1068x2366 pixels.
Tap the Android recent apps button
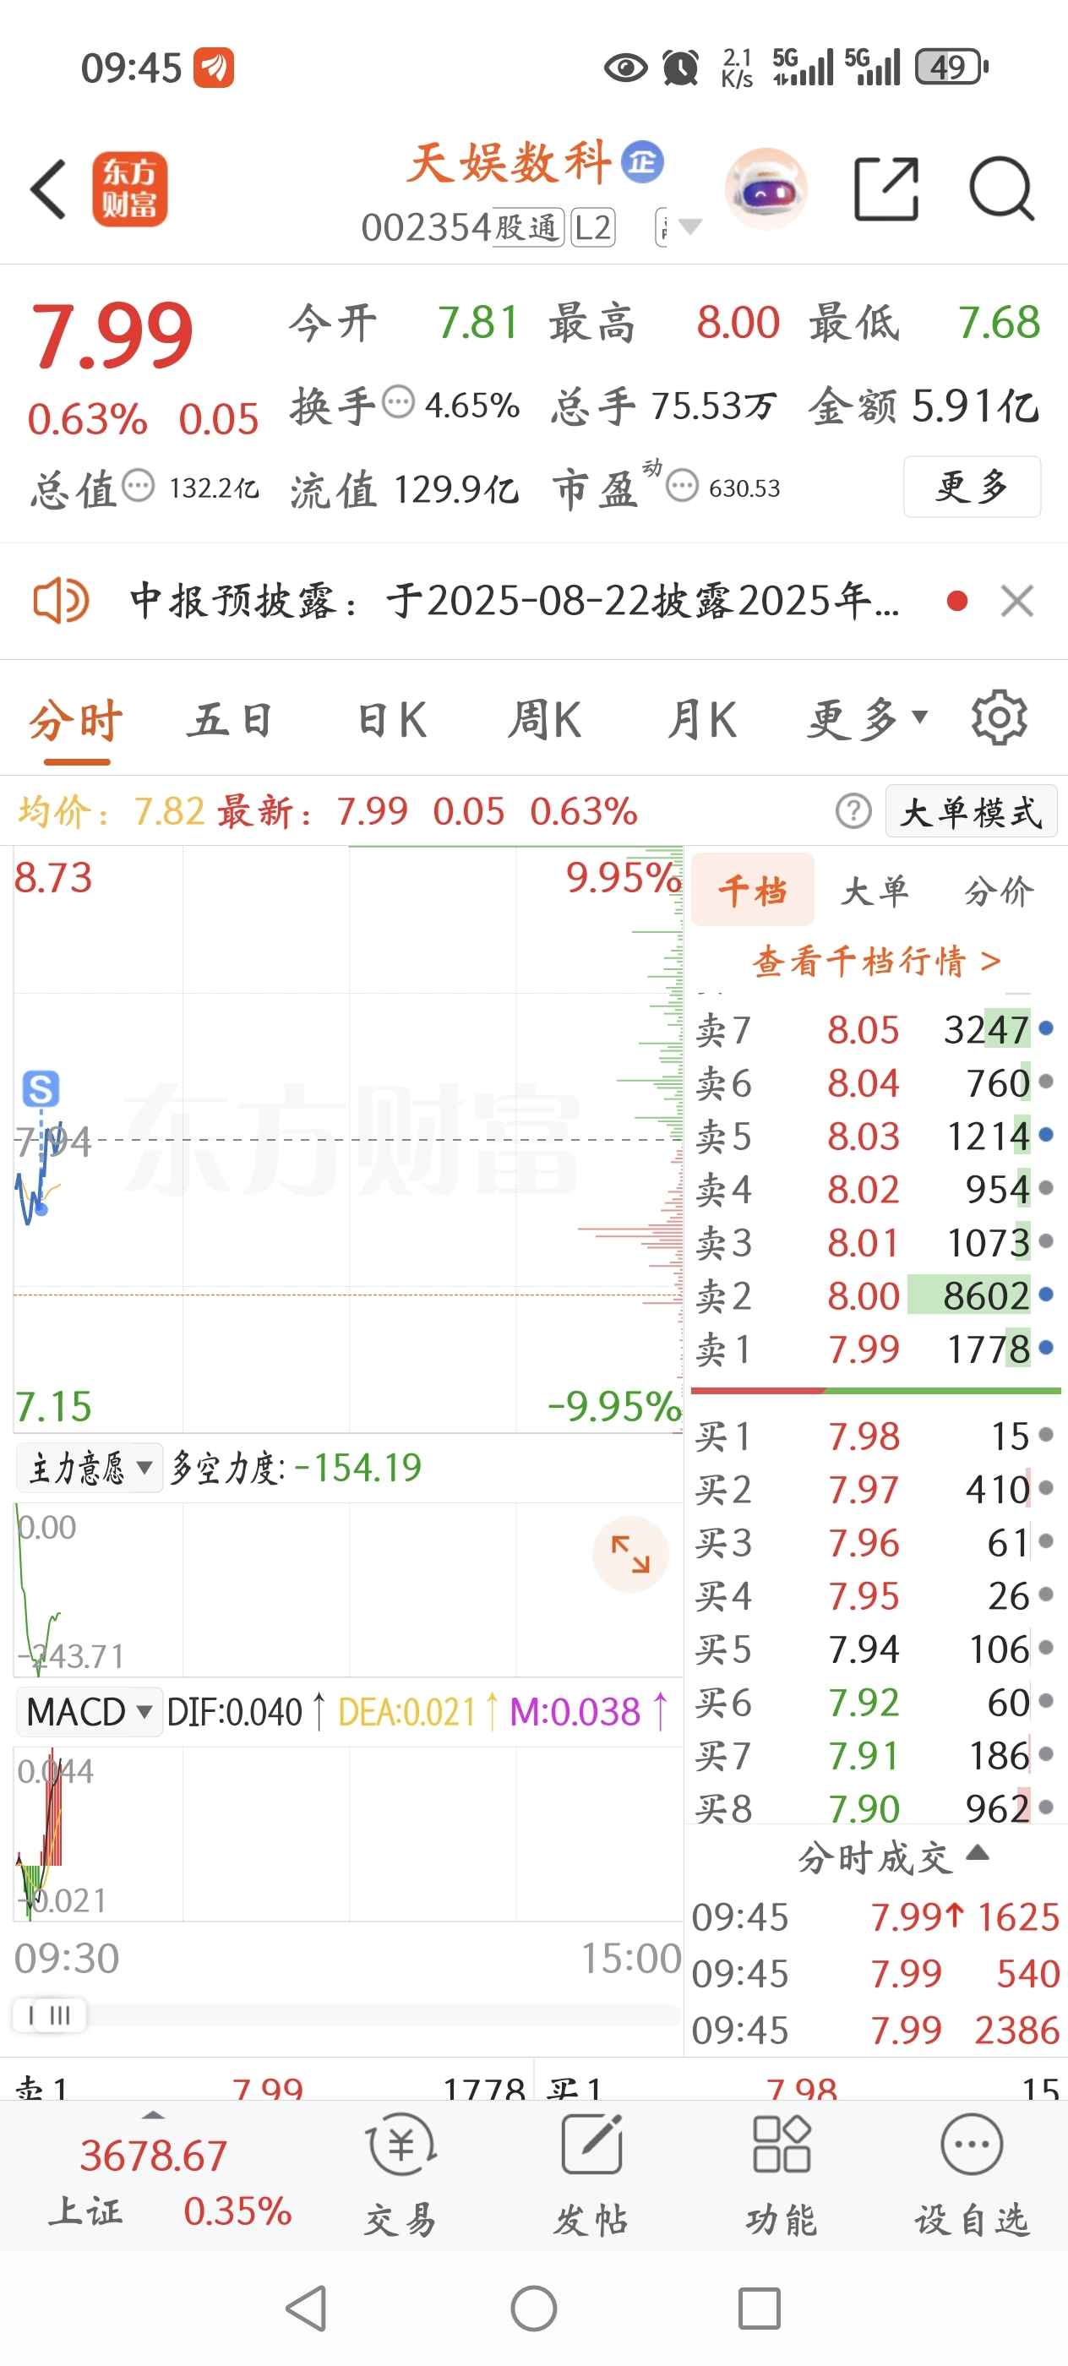point(760,2309)
